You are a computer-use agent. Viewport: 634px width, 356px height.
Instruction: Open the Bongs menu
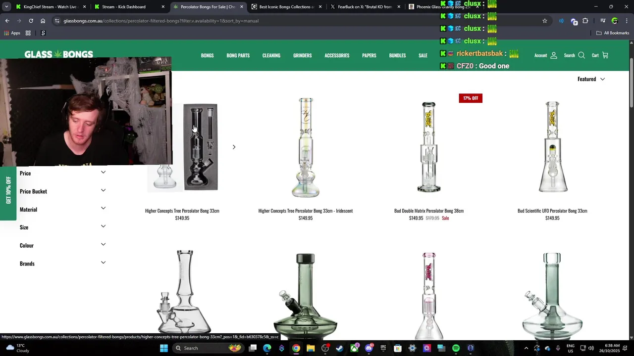[207, 55]
